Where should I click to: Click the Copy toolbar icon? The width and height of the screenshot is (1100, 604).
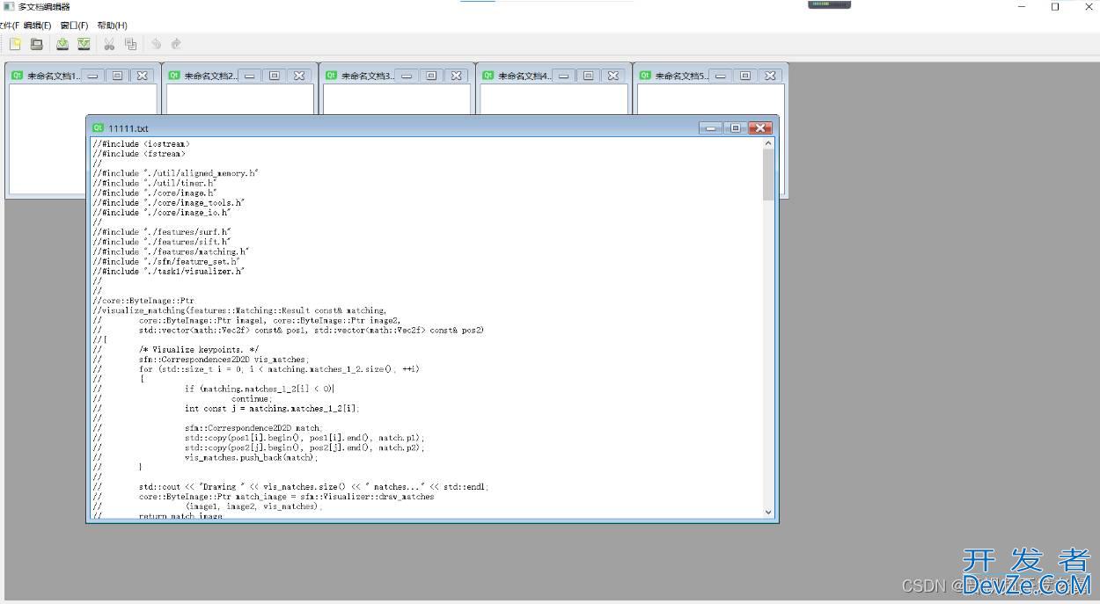tap(131, 44)
